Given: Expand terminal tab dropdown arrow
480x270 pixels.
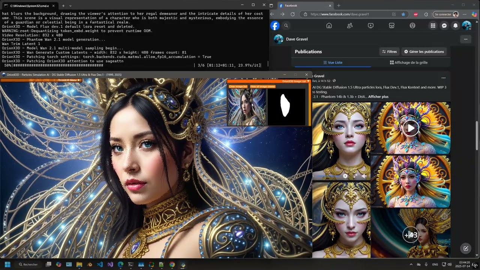Looking at the screenshot, I should coord(70,6).
